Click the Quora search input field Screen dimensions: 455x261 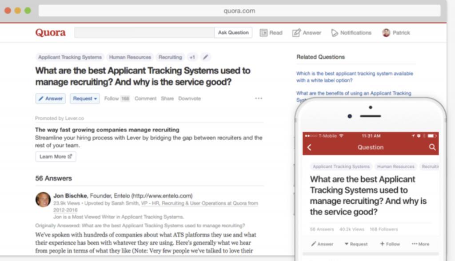144,32
